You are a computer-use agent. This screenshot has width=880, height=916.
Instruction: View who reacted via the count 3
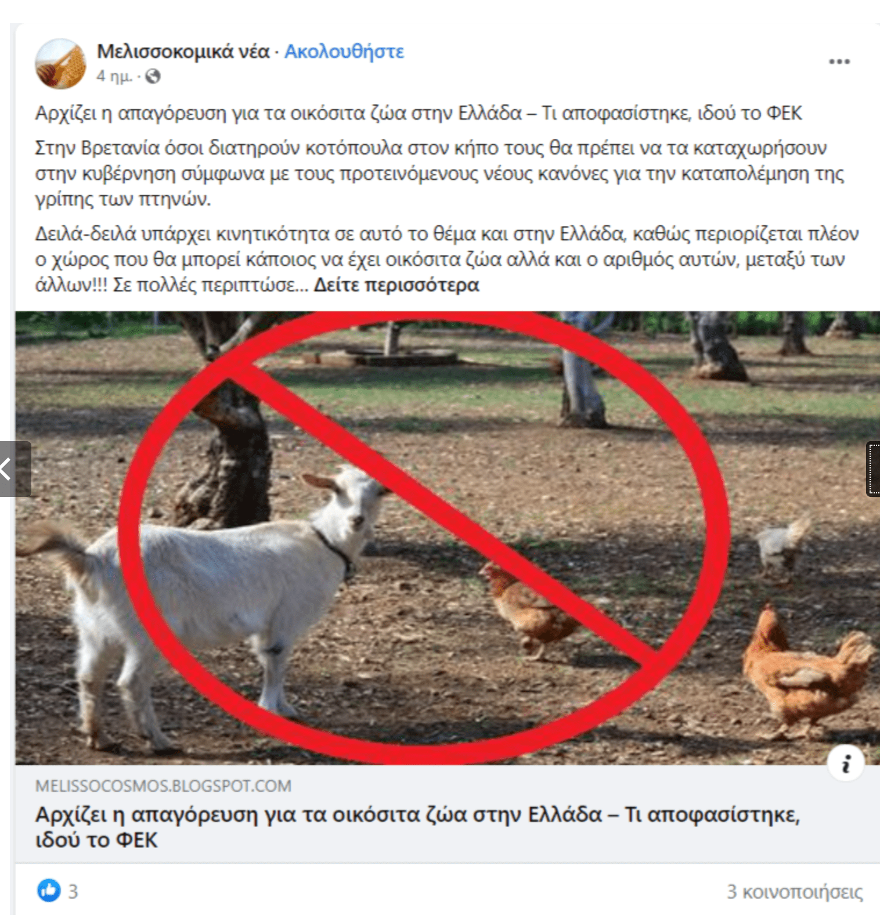73,891
